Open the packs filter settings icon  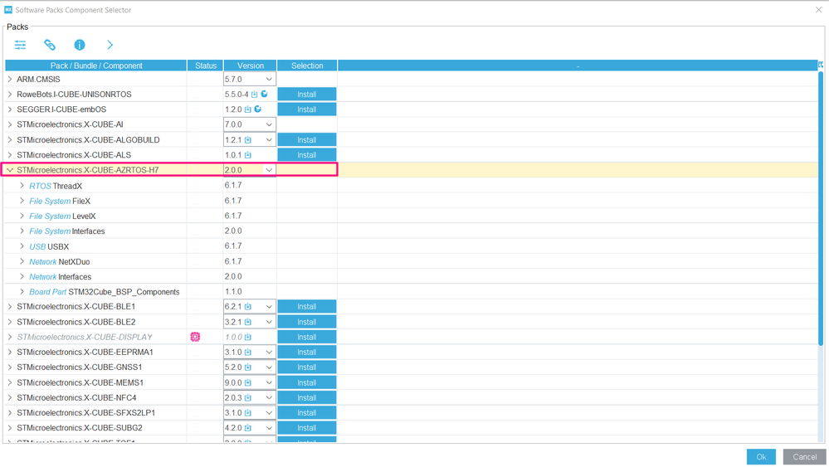click(x=20, y=45)
